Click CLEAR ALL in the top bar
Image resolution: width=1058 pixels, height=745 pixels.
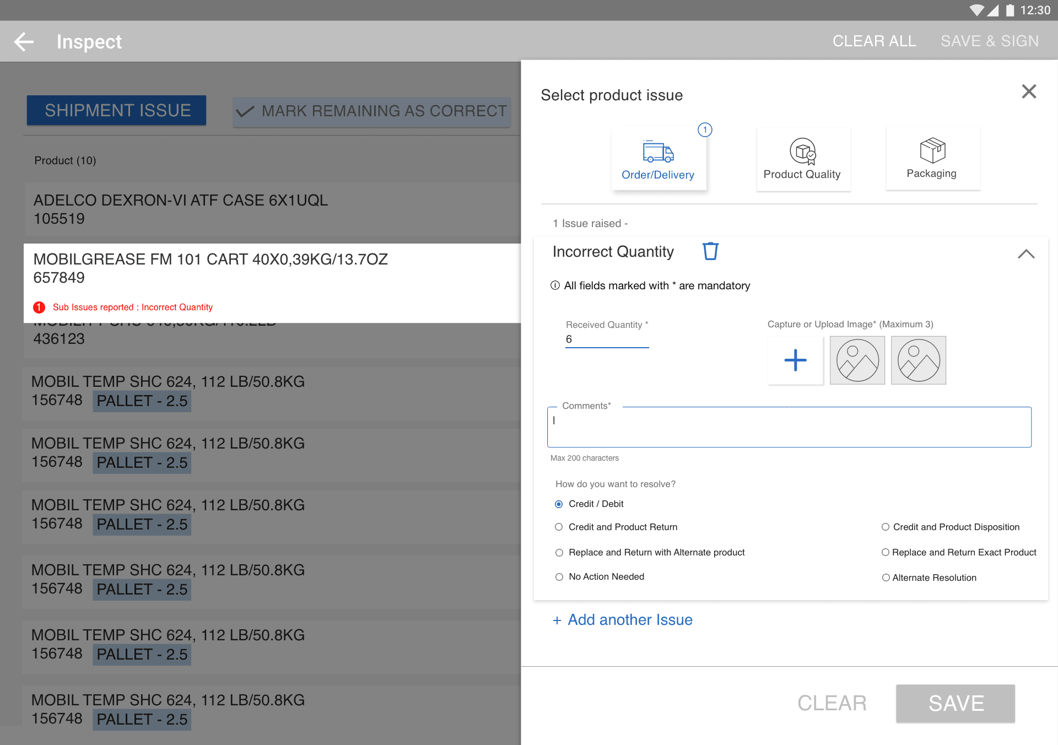pyautogui.click(x=874, y=41)
